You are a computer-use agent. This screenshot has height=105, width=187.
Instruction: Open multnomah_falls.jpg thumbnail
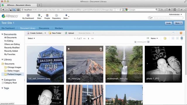pyautogui.click(x=124, y=64)
